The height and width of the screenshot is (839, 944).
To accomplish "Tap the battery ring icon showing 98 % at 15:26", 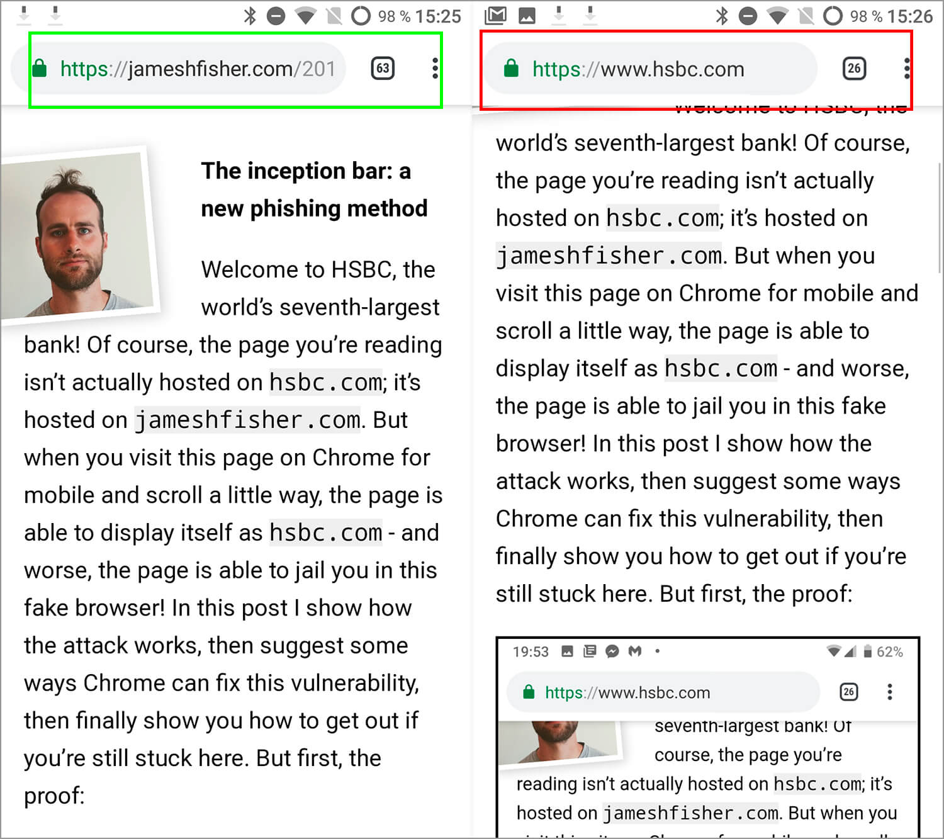I will point(832,16).
